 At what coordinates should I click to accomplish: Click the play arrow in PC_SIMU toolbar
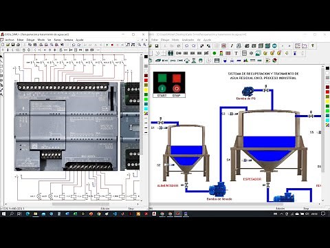pos(283,45)
